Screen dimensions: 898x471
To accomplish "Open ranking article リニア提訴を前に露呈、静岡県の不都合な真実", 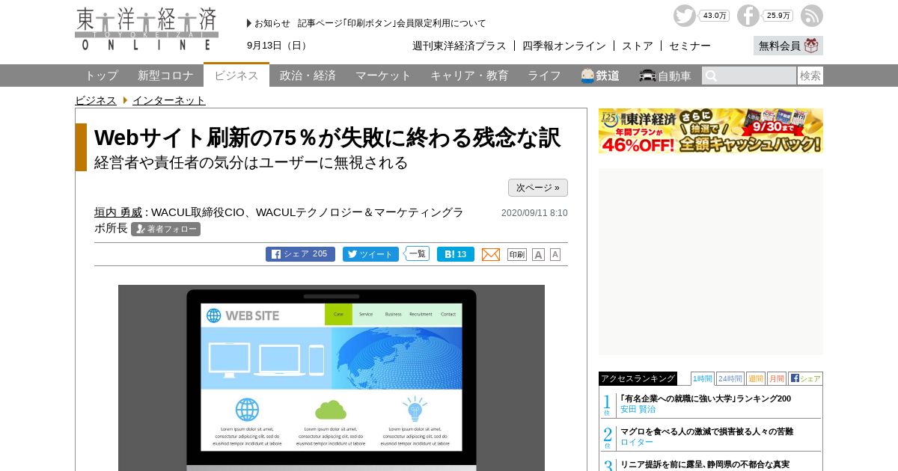I will (705, 464).
